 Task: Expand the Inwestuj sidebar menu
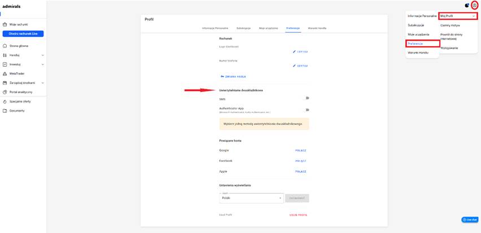click(43, 64)
